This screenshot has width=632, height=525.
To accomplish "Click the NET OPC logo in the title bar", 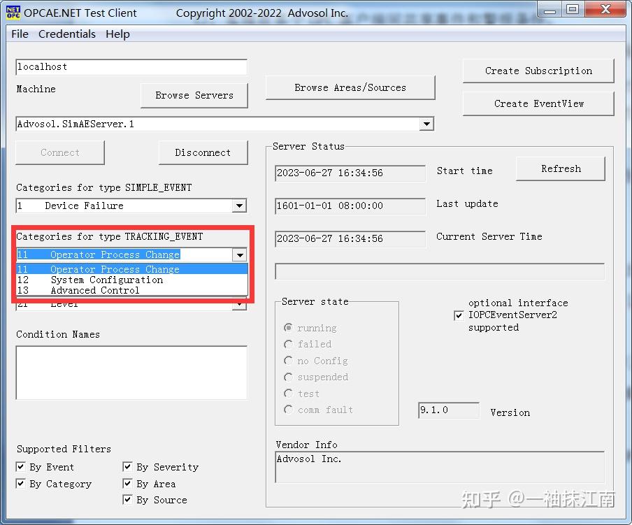I will coord(13,10).
